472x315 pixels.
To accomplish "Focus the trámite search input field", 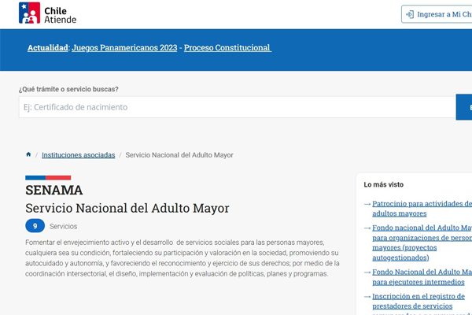I will pyautogui.click(x=238, y=107).
